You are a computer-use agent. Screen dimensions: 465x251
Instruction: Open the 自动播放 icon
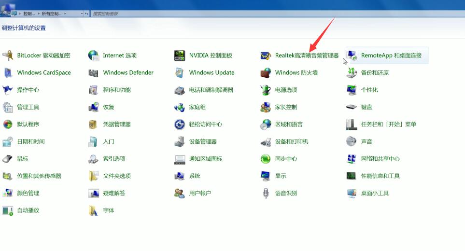coord(8,210)
